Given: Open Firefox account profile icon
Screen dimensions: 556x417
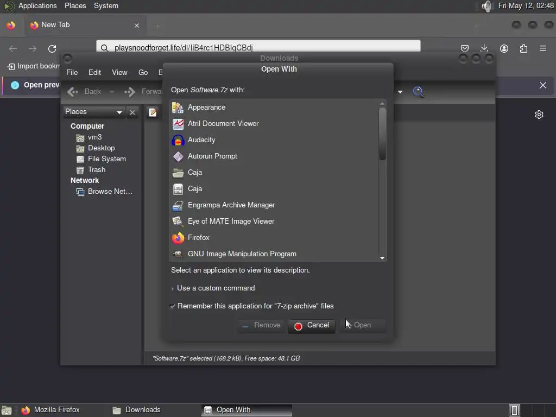Looking at the screenshot, I should pyautogui.click(x=504, y=48).
